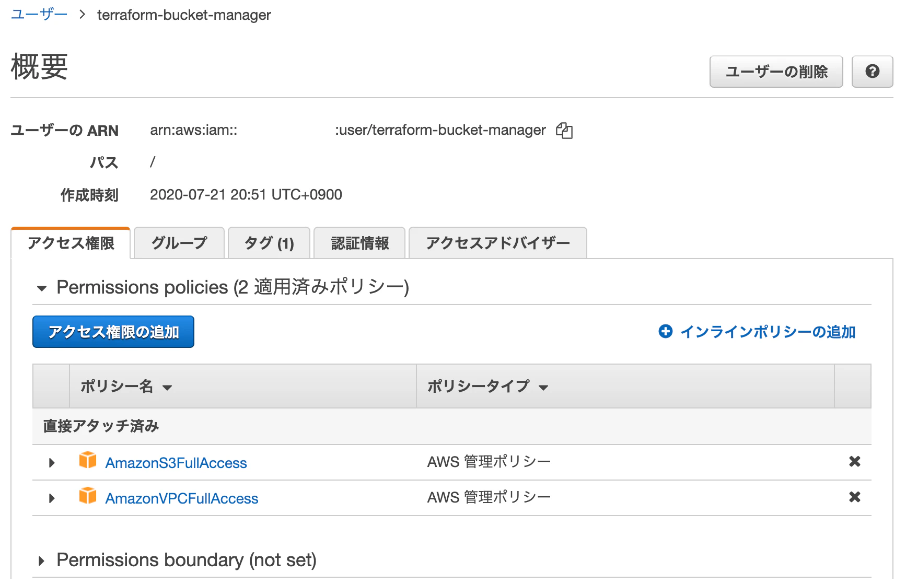906x584 pixels.
Task: Sort by ポリシータイプ column
Action: (x=487, y=387)
